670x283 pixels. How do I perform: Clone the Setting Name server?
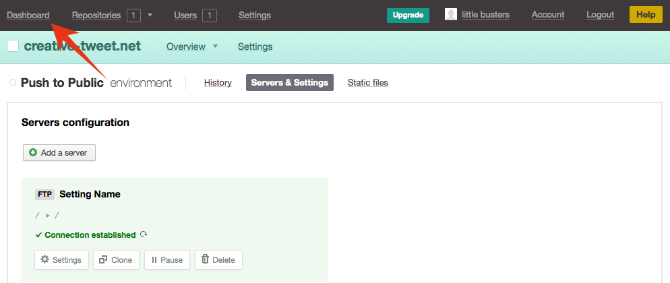point(116,259)
